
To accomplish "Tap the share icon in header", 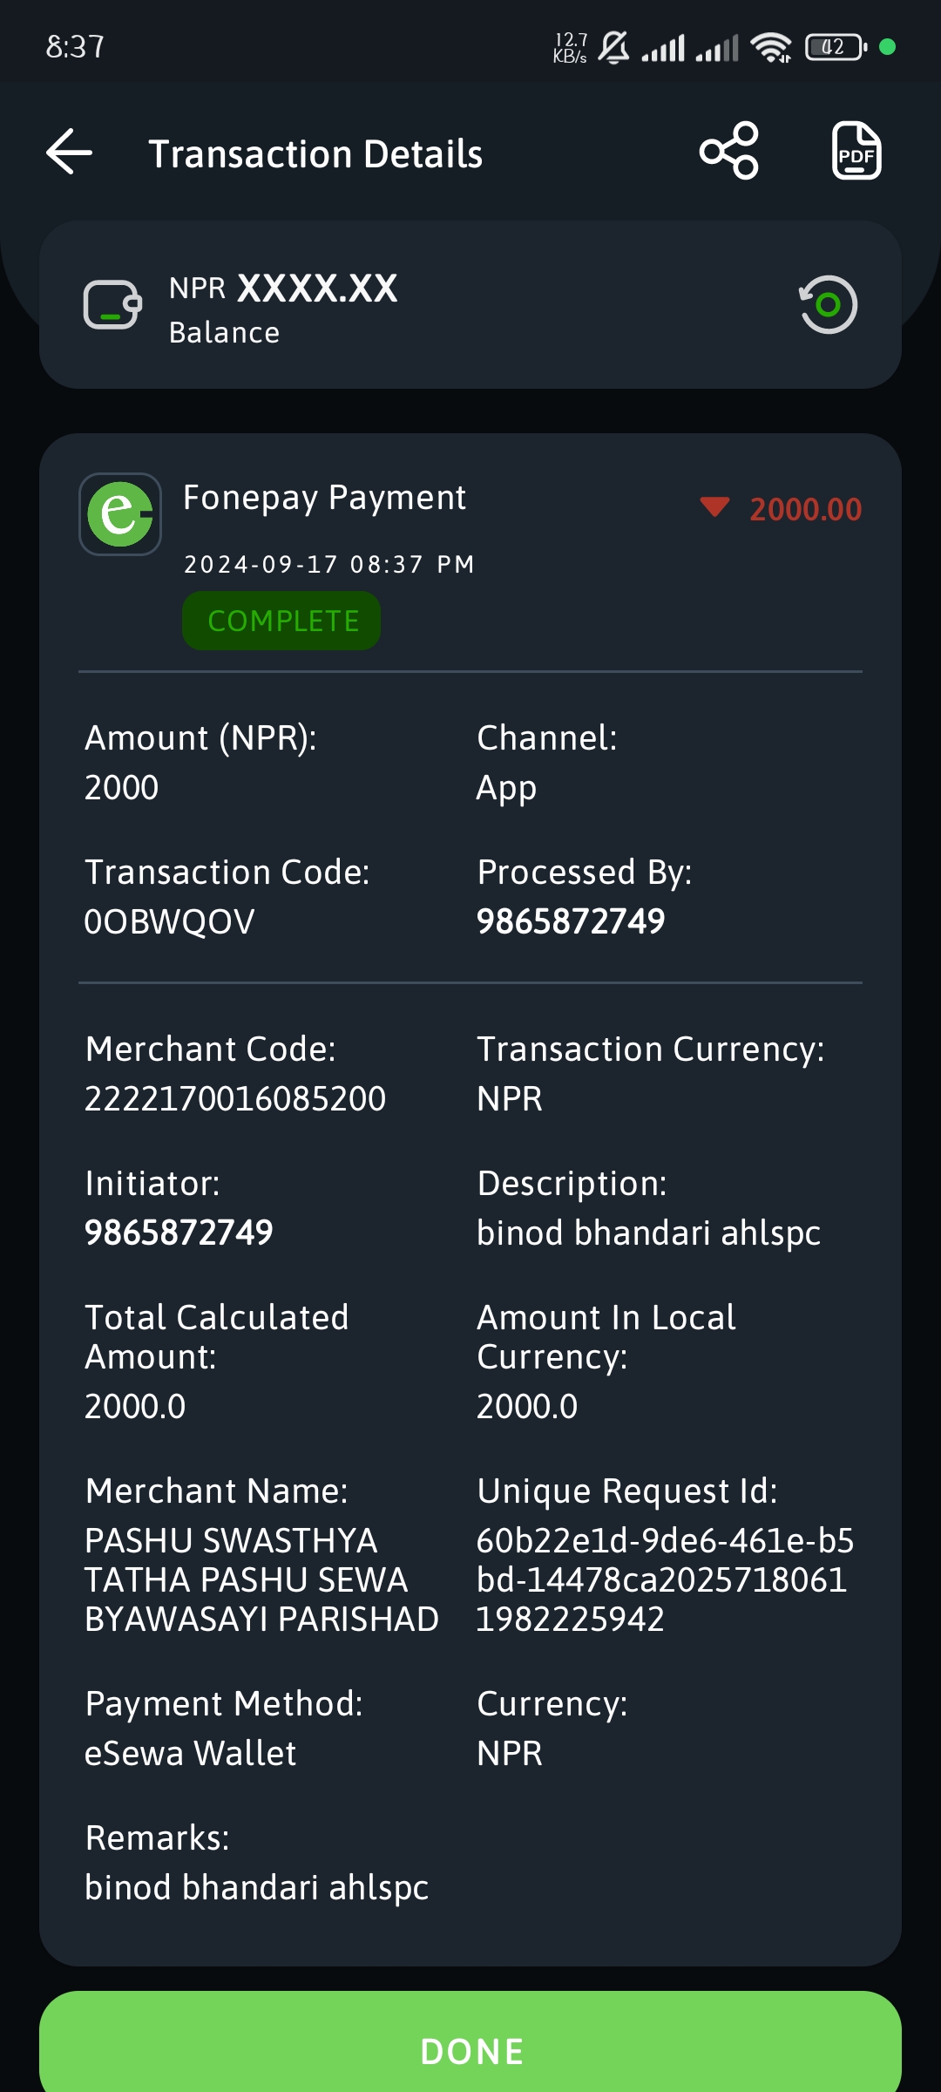I will tap(729, 151).
